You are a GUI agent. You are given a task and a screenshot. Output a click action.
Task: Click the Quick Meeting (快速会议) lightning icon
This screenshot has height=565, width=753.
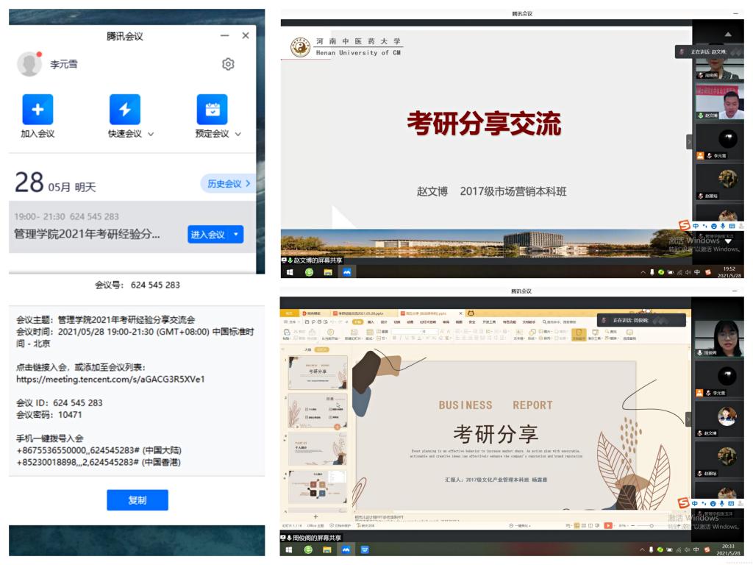tap(124, 110)
